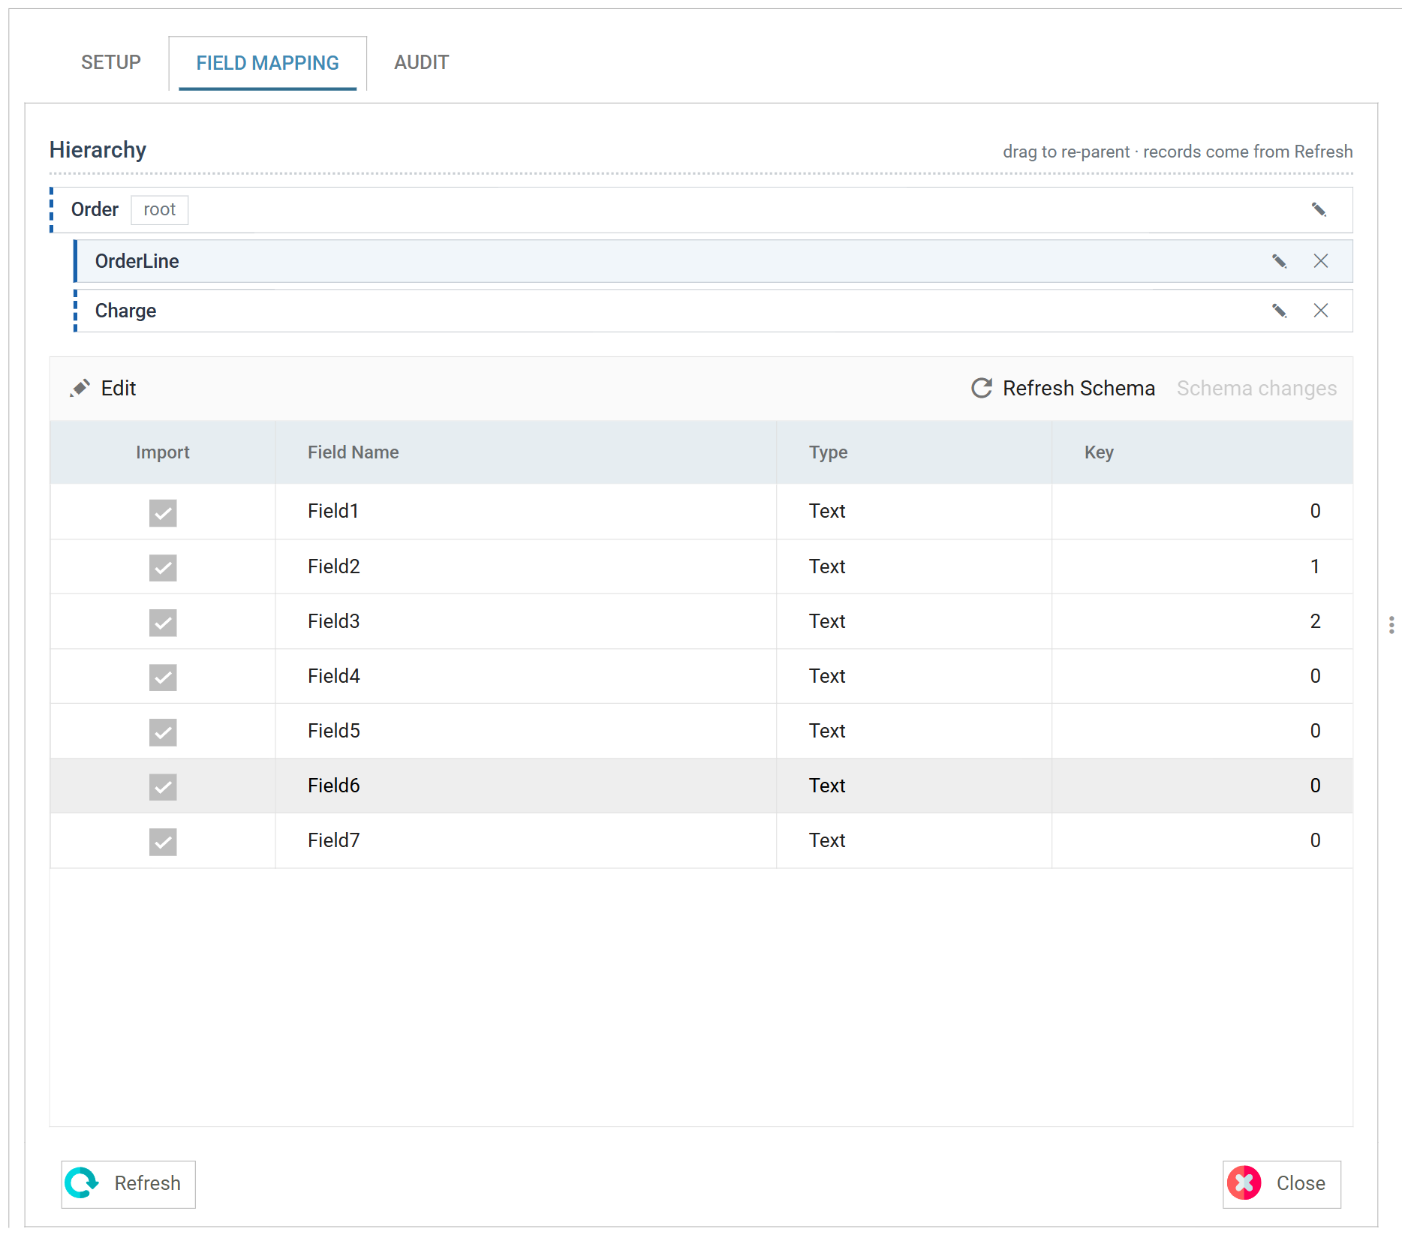Remove the OrderLine record
Image resolution: width=1402 pixels, height=1250 pixels.
(x=1321, y=261)
